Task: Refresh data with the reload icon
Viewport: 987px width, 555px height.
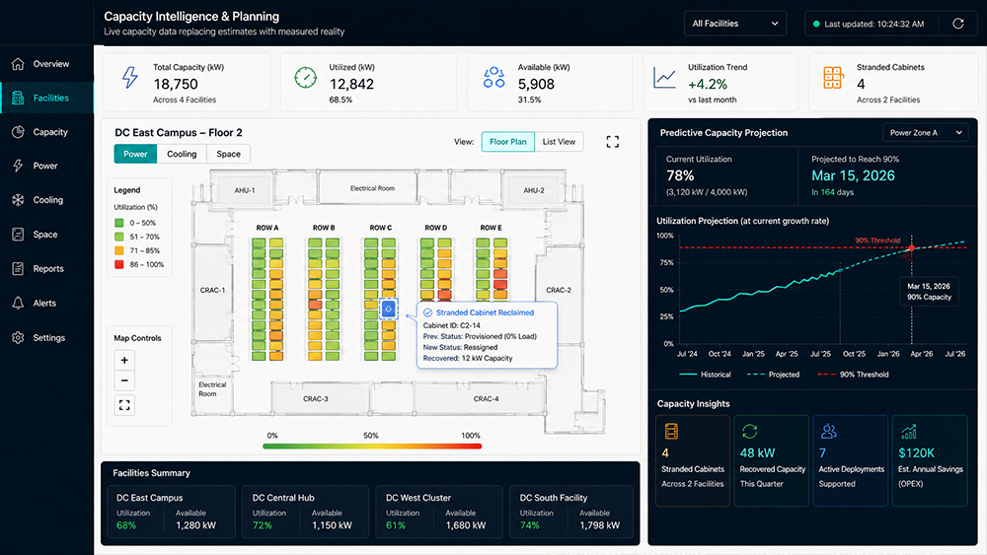Action: 958,24
